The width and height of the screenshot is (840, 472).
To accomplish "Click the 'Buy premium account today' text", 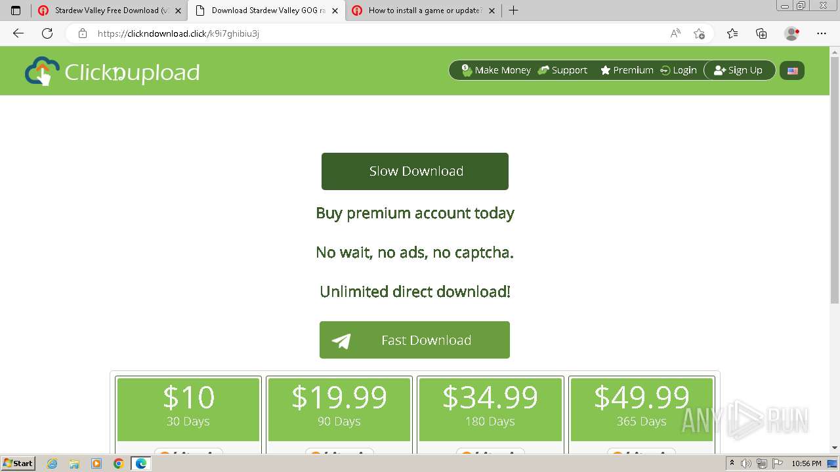I will click(x=415, y=213).
